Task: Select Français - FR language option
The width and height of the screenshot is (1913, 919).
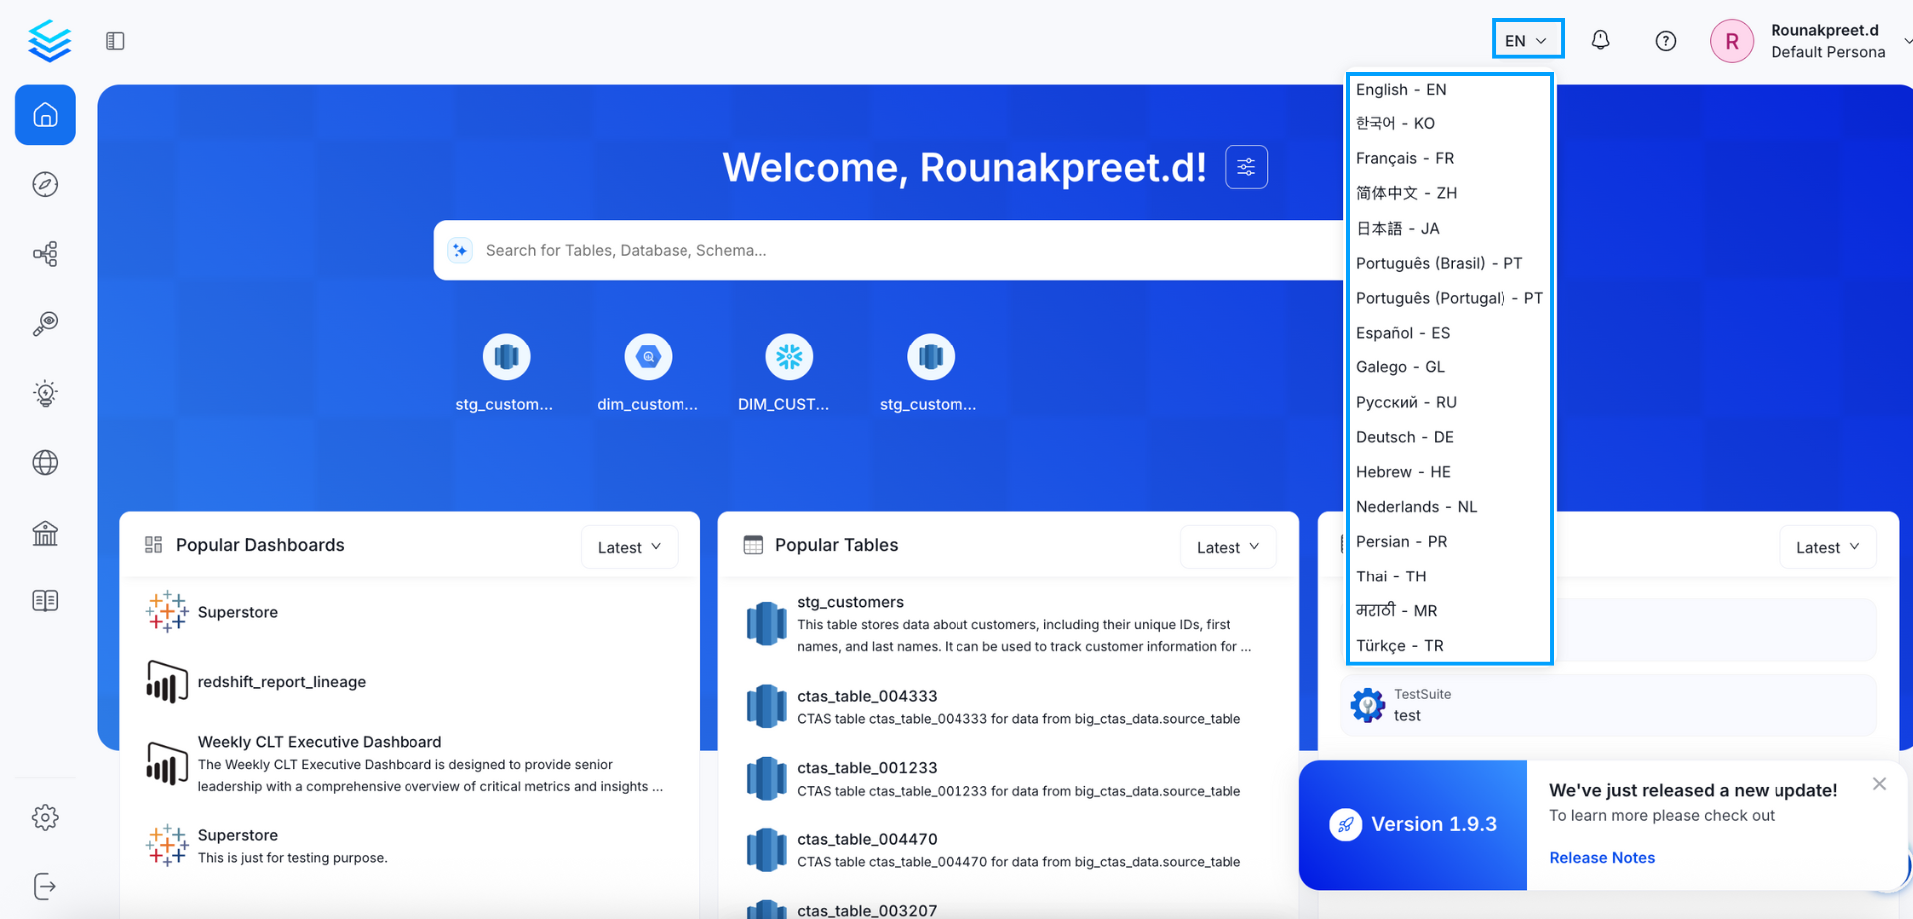Action: point(1404,158)
